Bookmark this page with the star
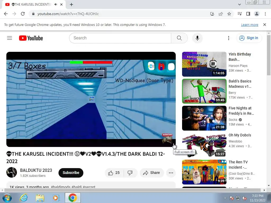The height and width of the screenshot is (203, 271). [229, 14]
